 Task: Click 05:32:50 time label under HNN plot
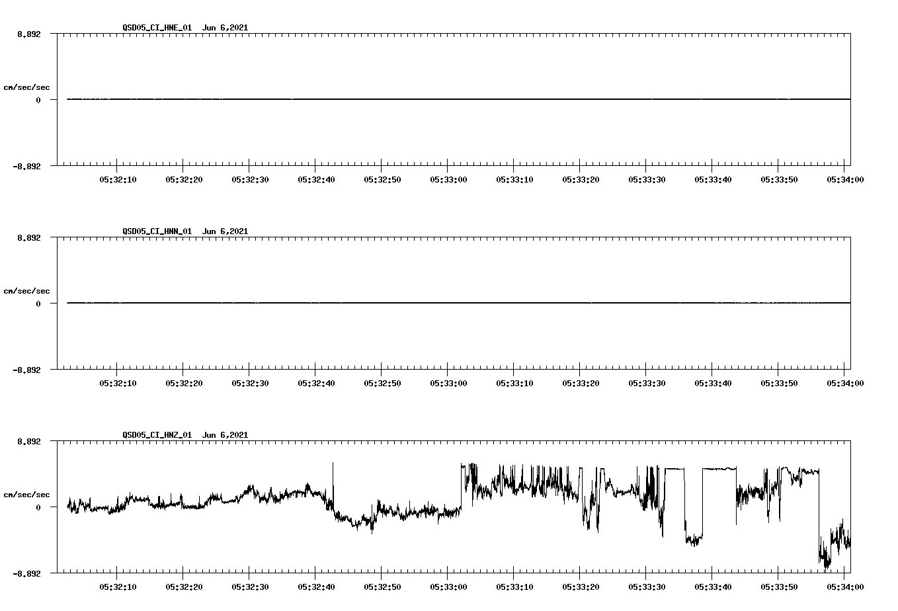(382, 383)
